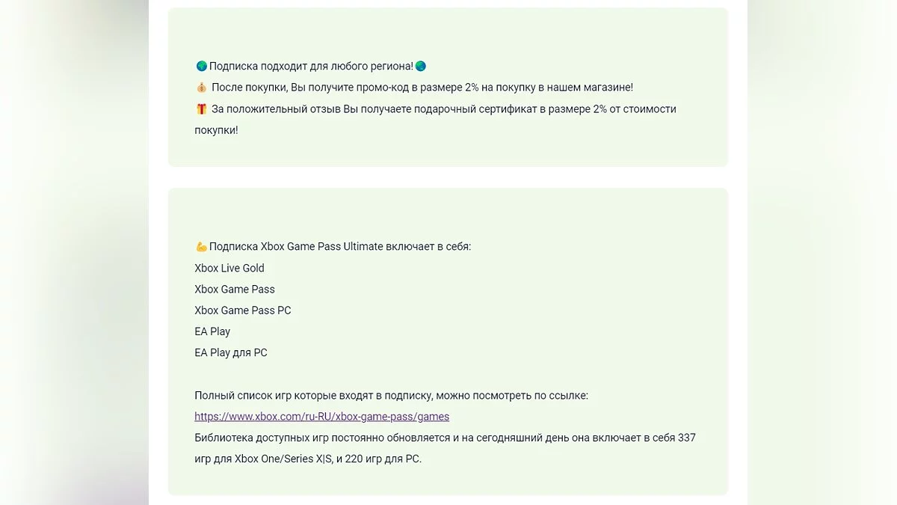Image resolution: width=897 pixels, height=505 pixels.
Task: Click the plain "Xbox Game Pass" list entry
Action: click(x=235, y=290)
